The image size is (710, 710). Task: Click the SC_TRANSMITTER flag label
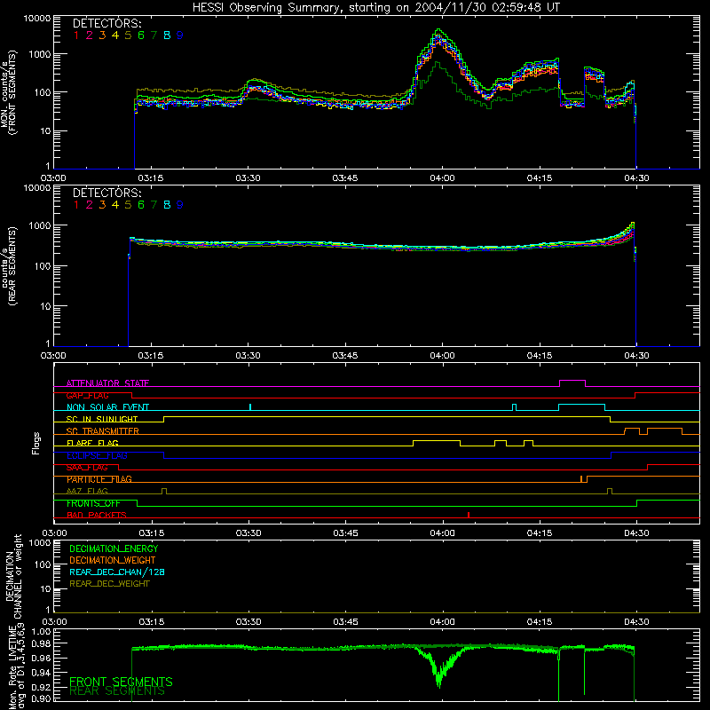[x=103, y=431]
